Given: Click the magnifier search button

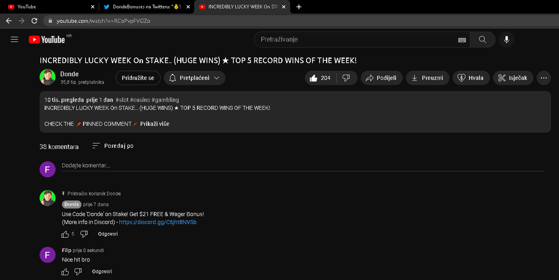Looking at the screenshot, I should coord(482,40).
